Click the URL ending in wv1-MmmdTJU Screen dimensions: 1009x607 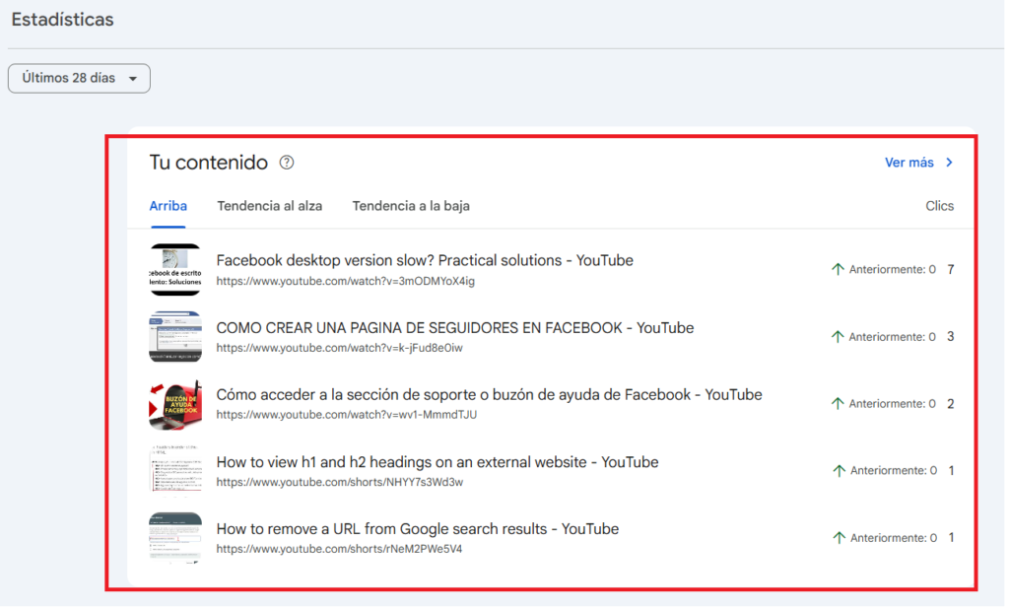click(346, 415)
